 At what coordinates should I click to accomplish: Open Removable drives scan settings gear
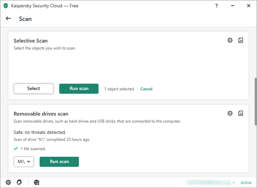230,113
